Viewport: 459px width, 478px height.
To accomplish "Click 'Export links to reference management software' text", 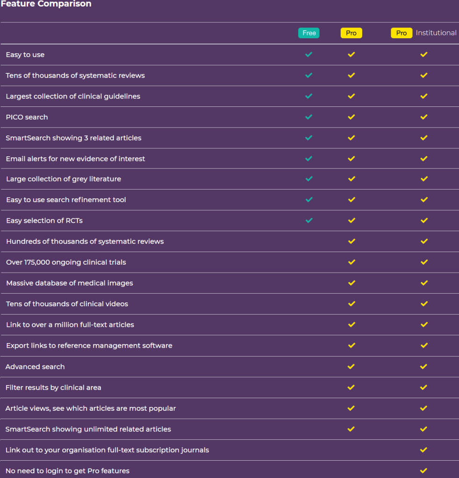I will 89,345.
